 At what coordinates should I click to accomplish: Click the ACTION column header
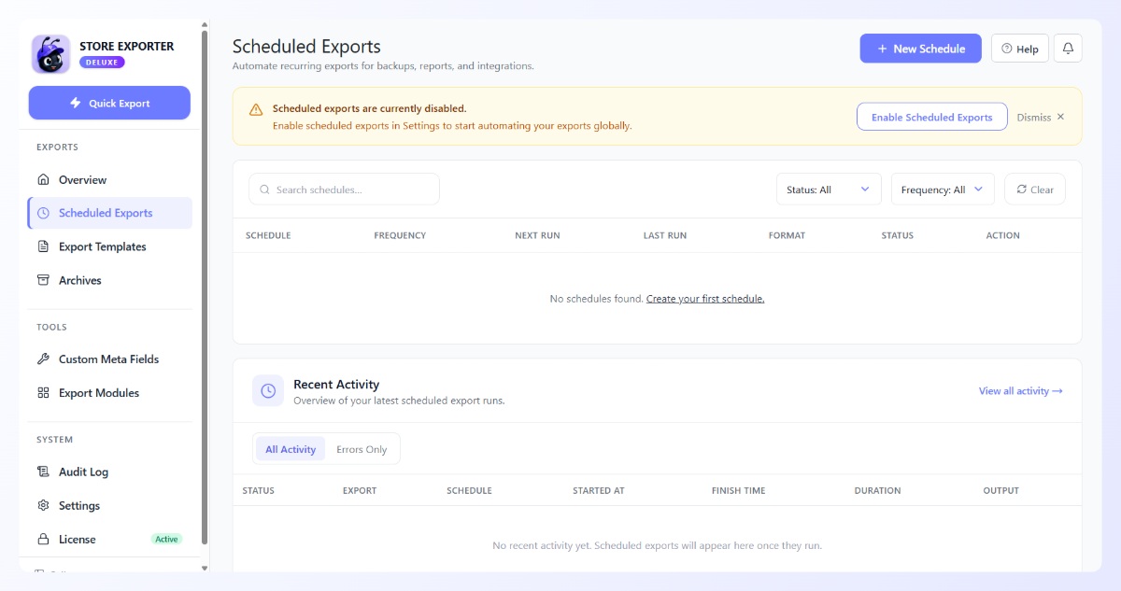coord(1002,235)
